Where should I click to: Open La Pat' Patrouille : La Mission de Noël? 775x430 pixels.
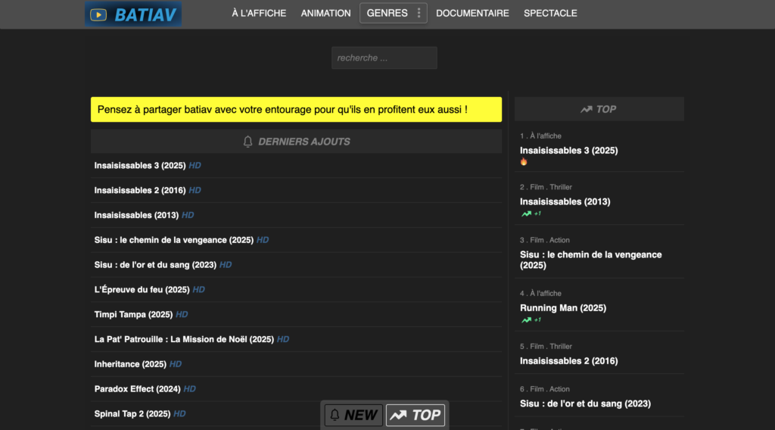(184, 339)
